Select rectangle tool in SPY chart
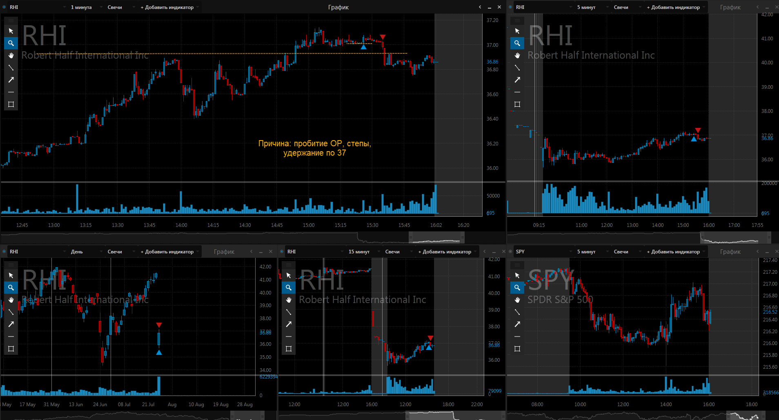Image resolution: width=779 pixels, height=420 pixels. tap(517, 349)
